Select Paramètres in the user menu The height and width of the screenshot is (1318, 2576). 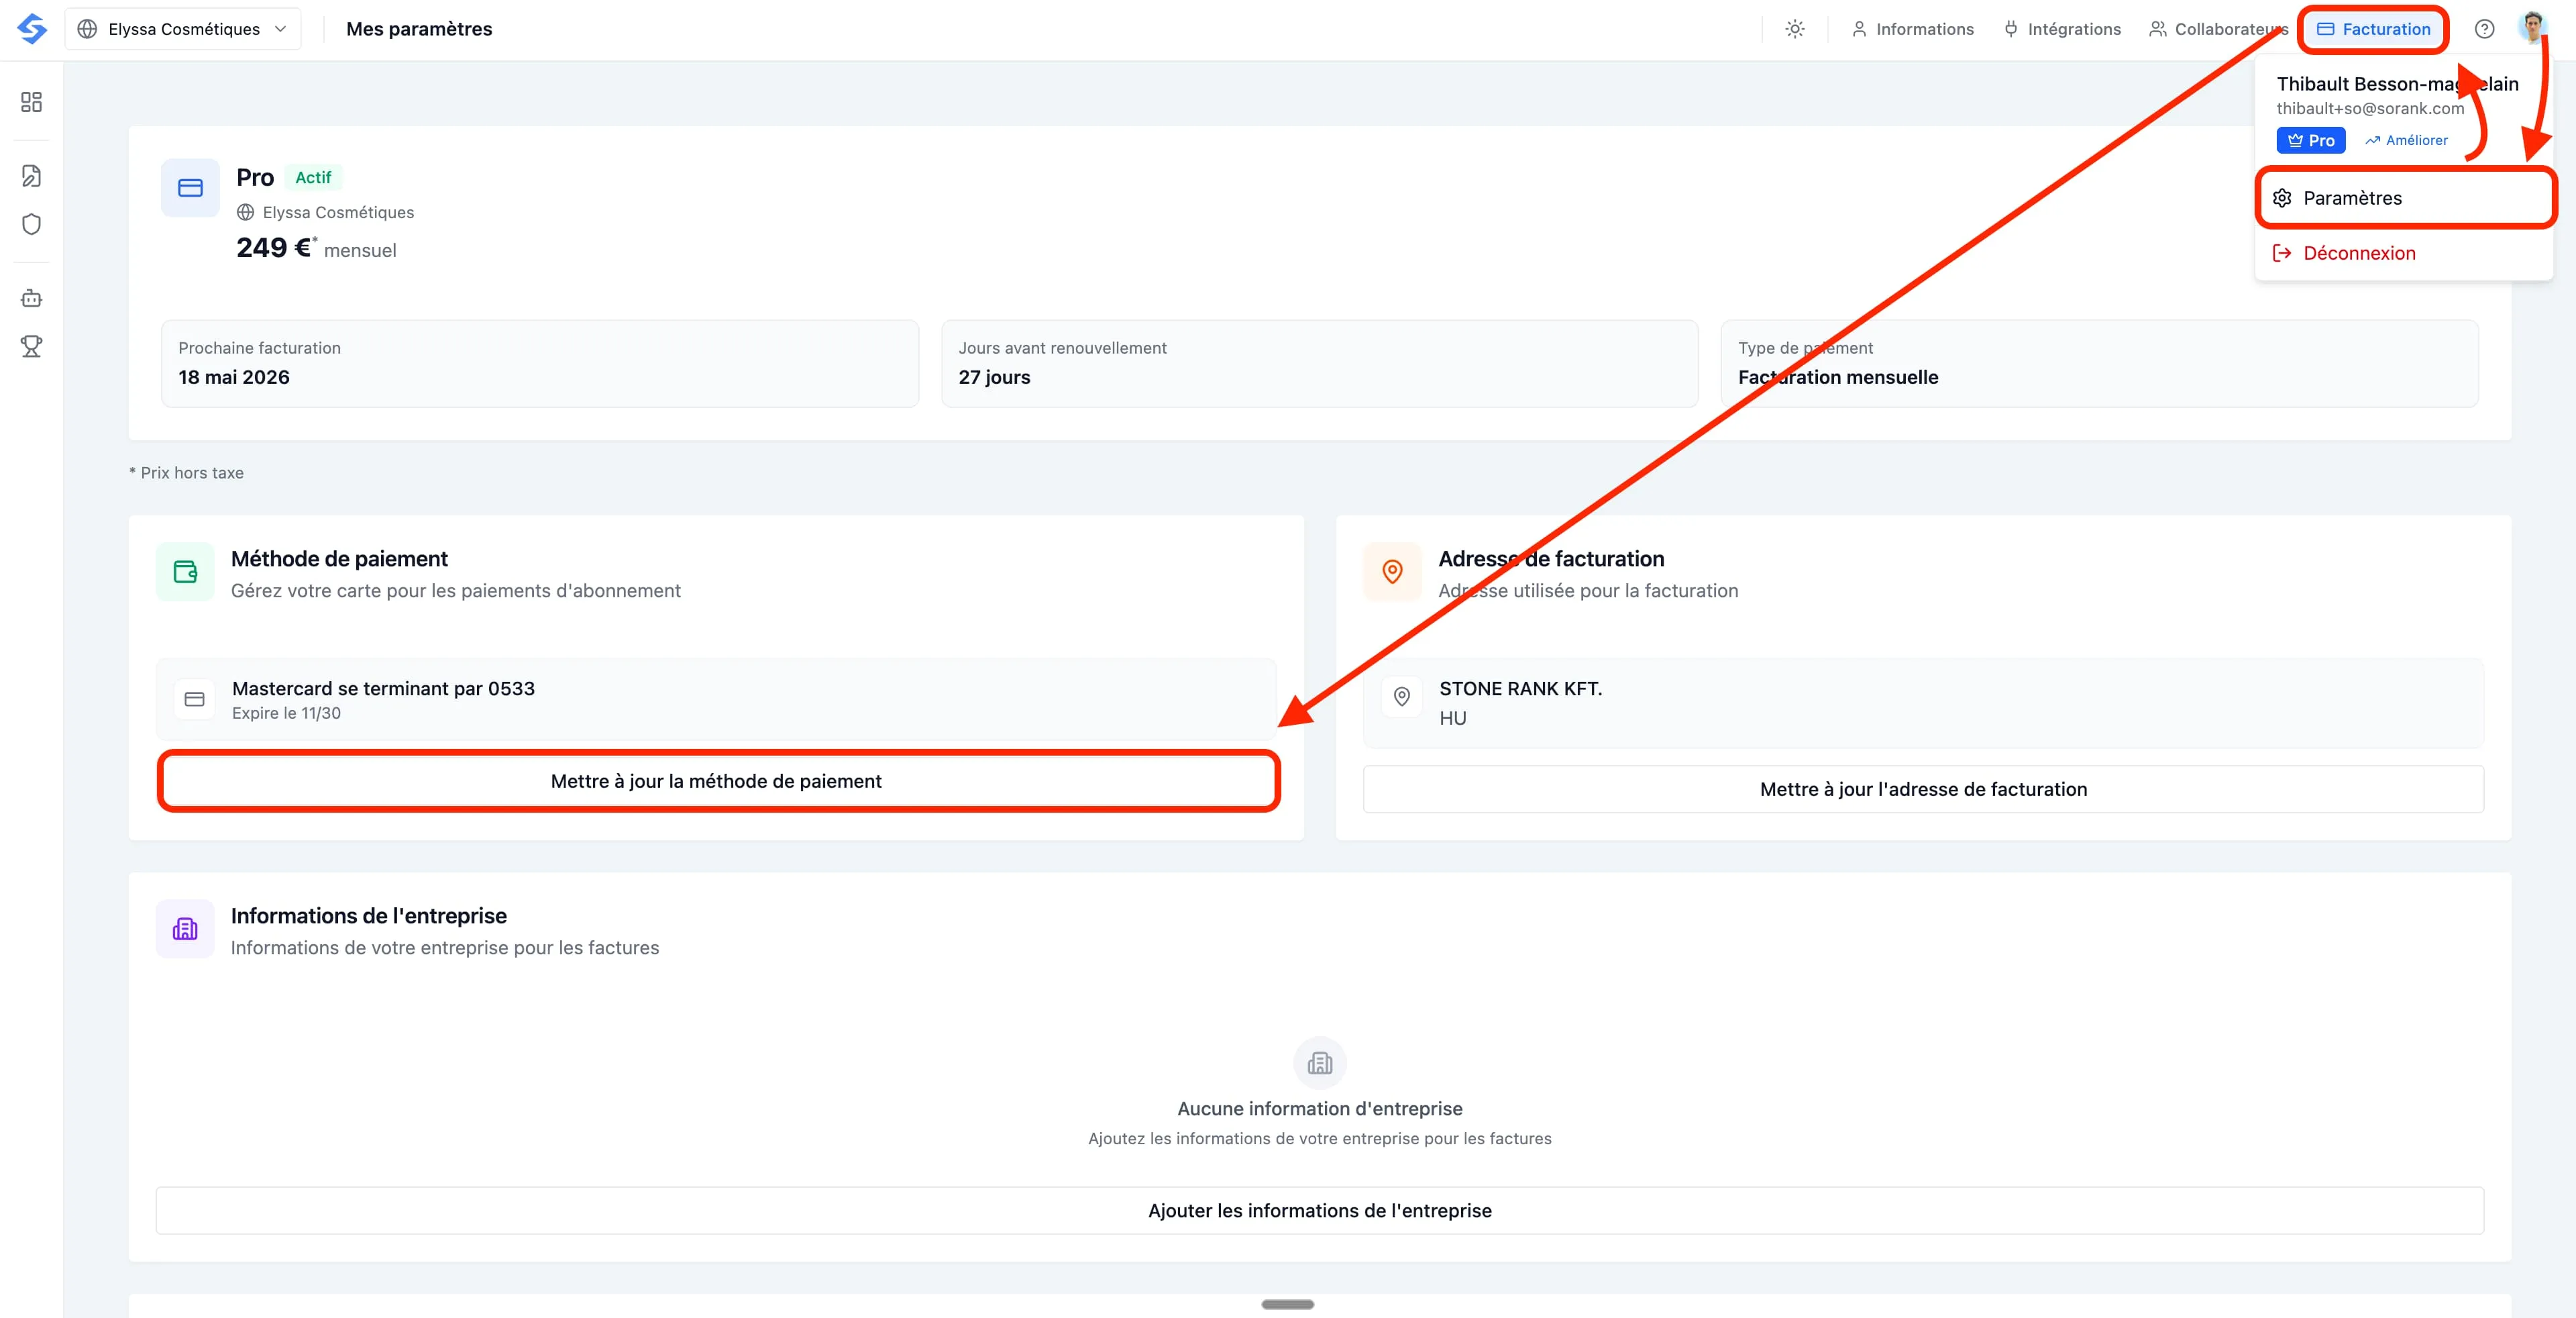point(2405,198)
